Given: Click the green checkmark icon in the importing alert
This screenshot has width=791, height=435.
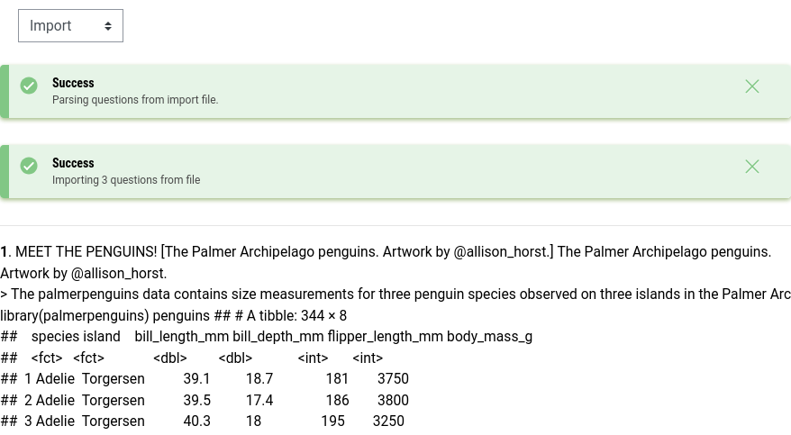Looking at the screenshot, I should point(29,166).
